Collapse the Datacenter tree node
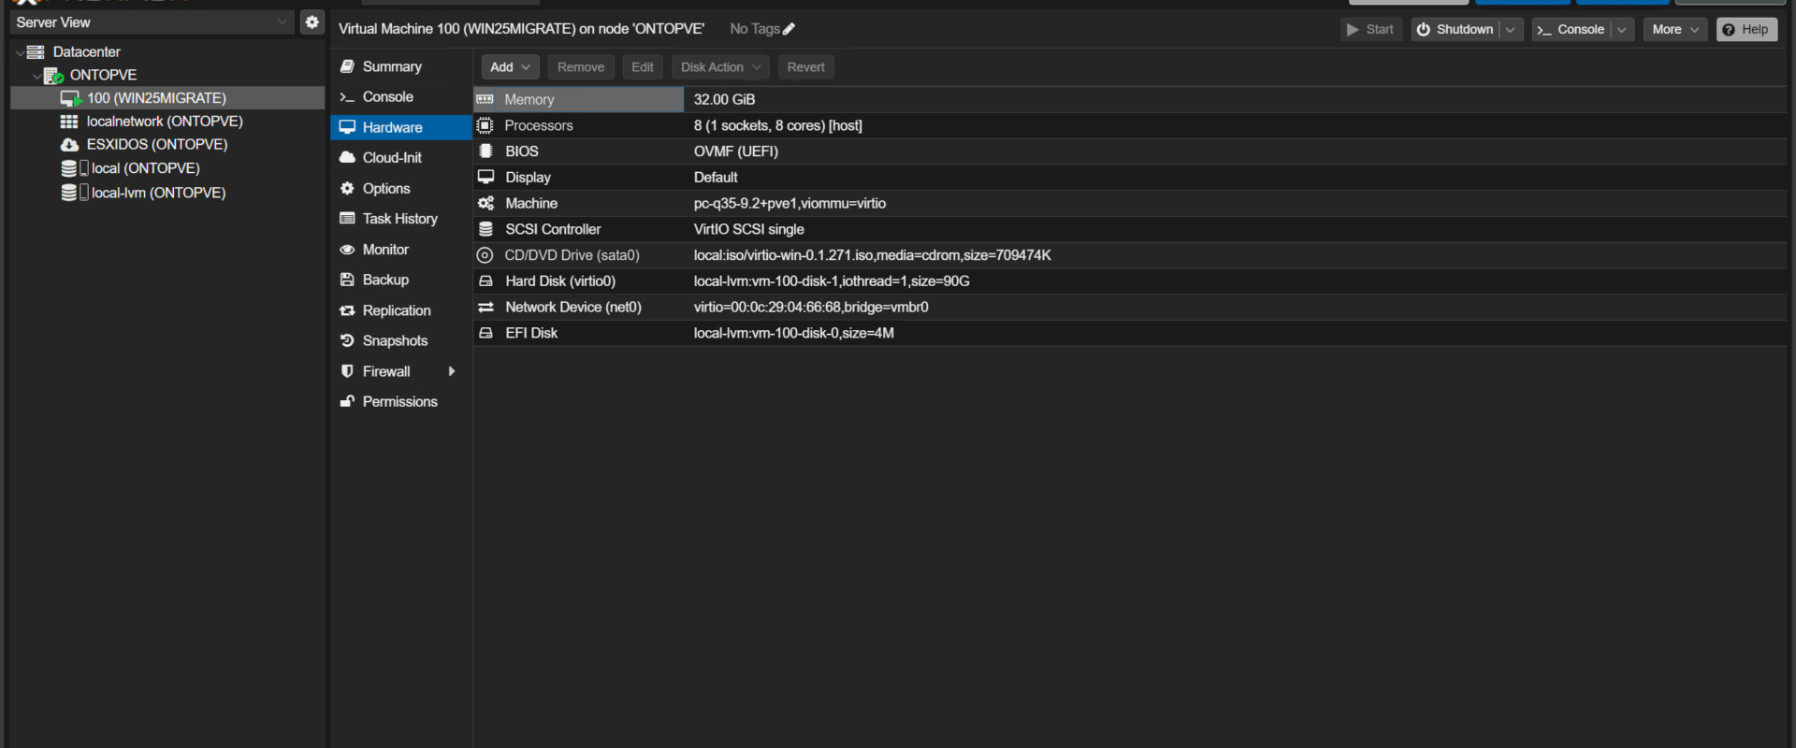Image resolution: width=1796 pixels, height=748 pixels. (x=20, y=52)
